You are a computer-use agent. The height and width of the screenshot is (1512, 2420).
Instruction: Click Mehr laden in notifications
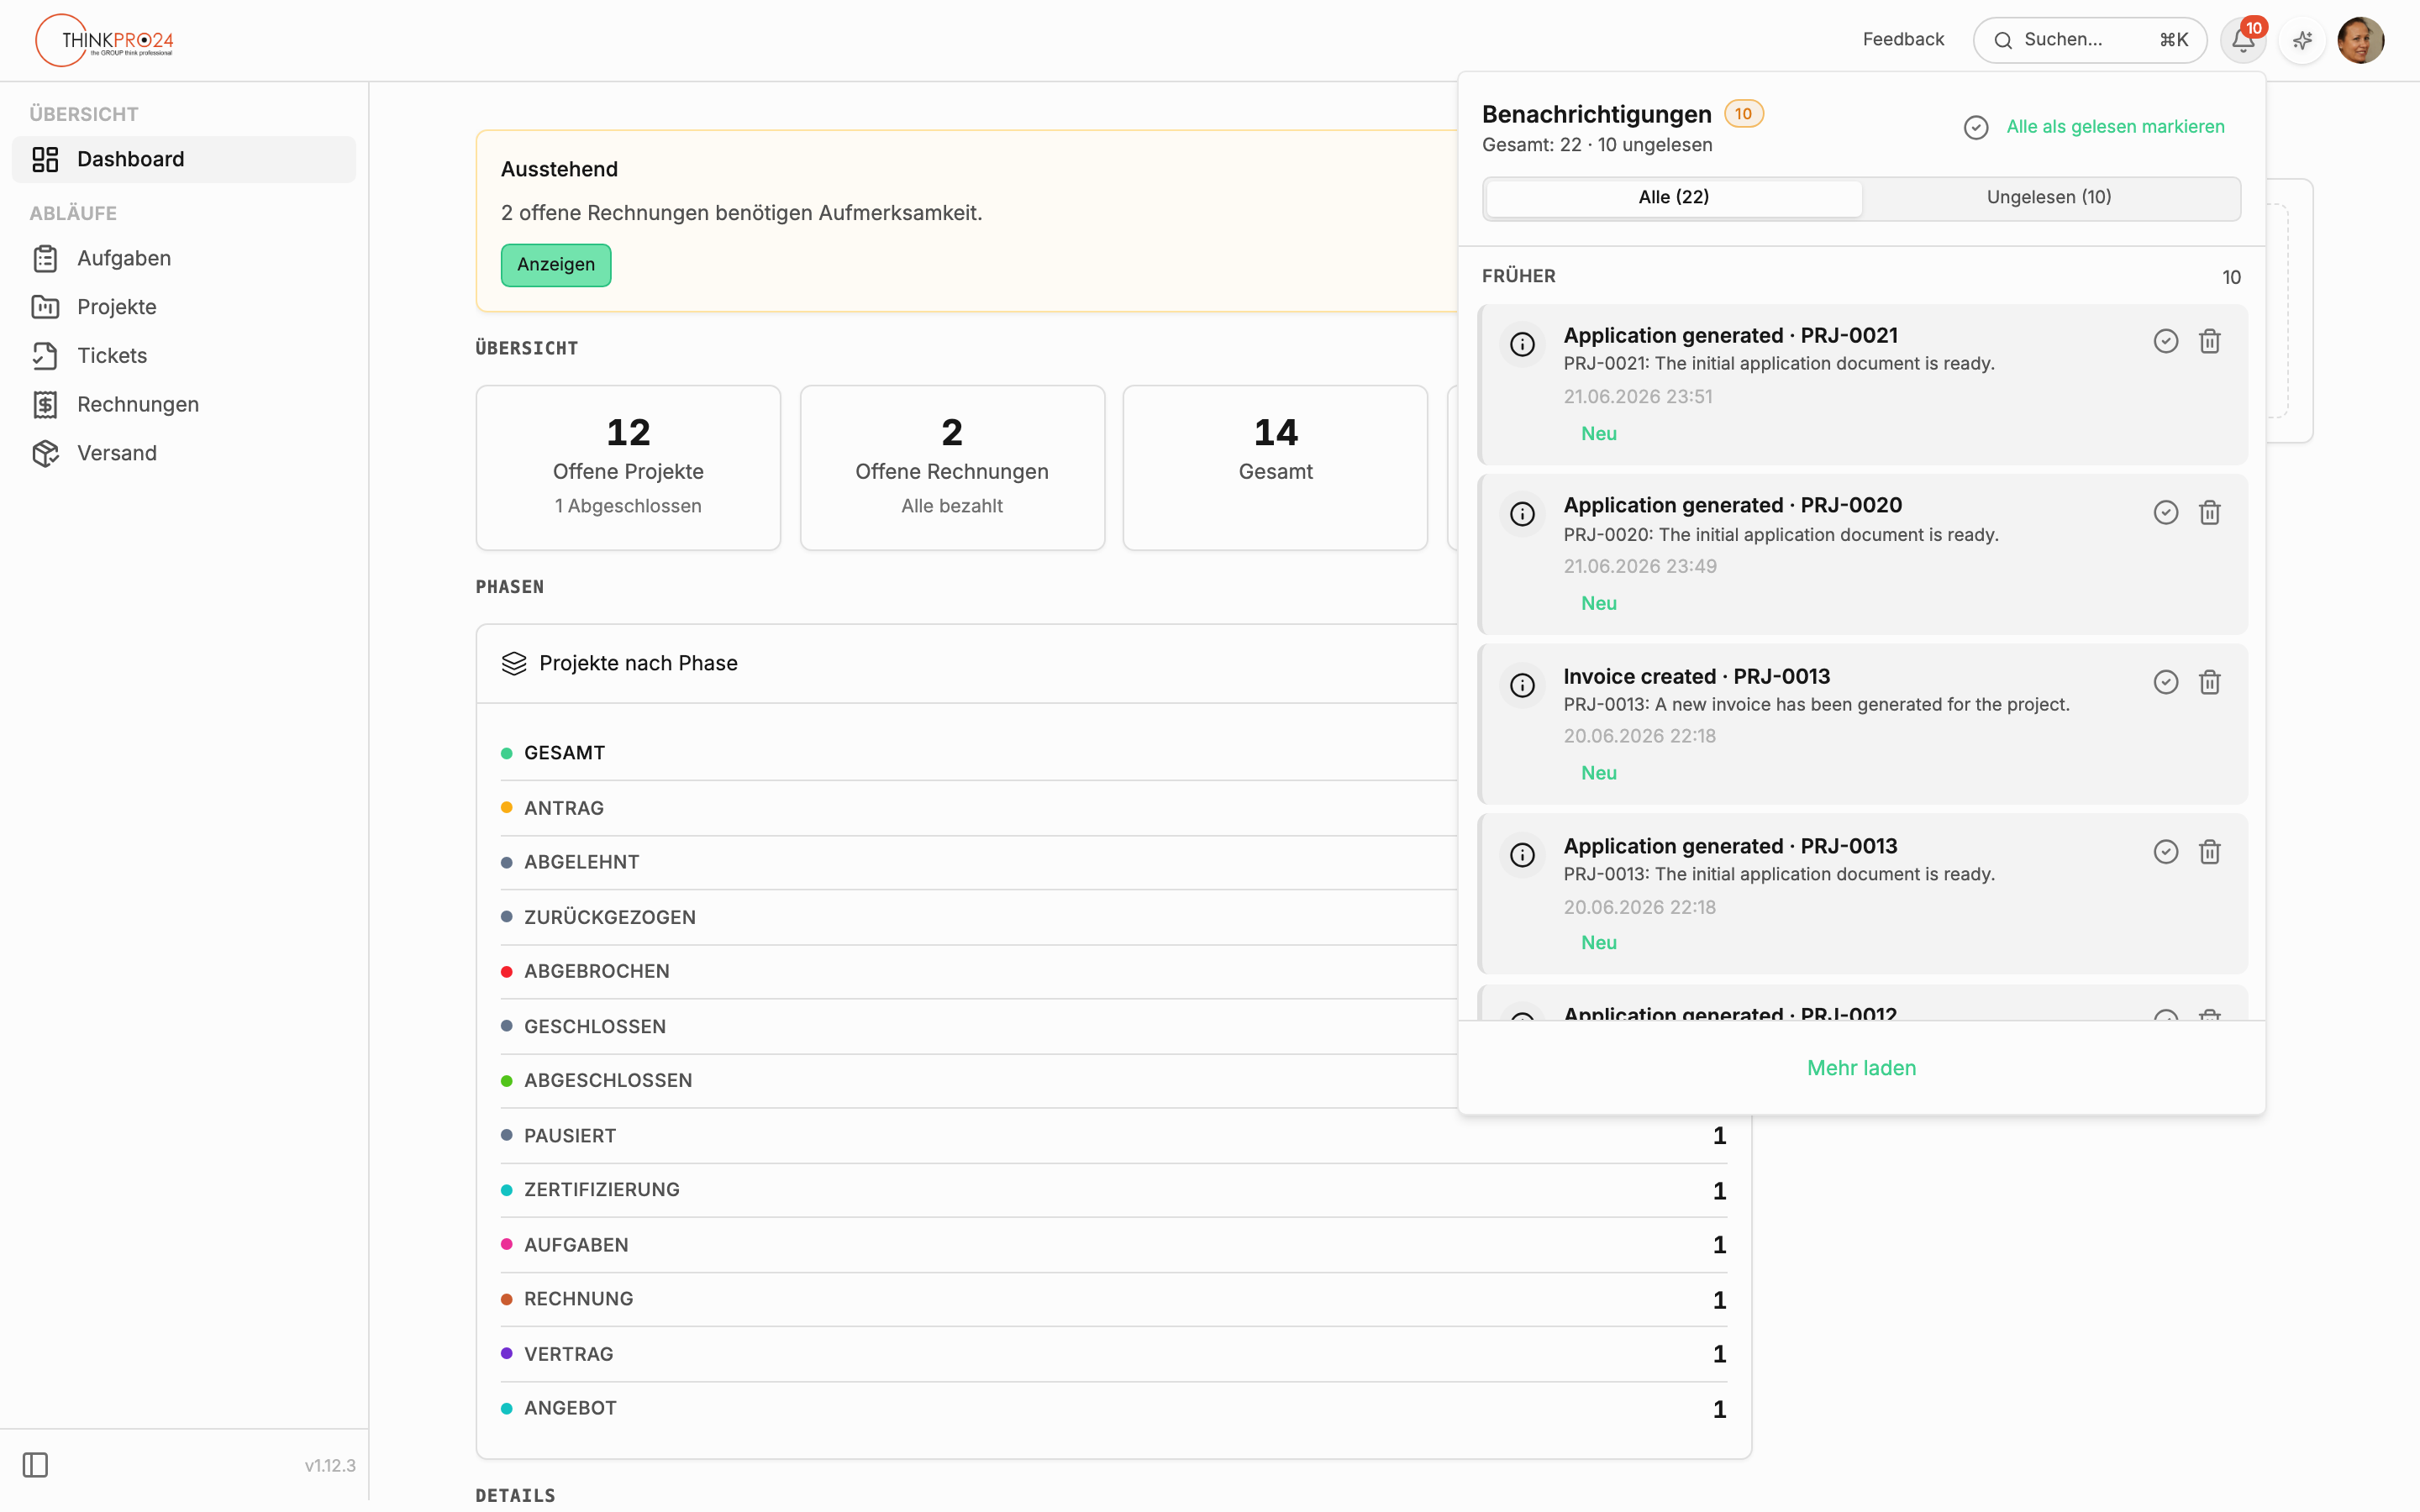(1861, 1068)
